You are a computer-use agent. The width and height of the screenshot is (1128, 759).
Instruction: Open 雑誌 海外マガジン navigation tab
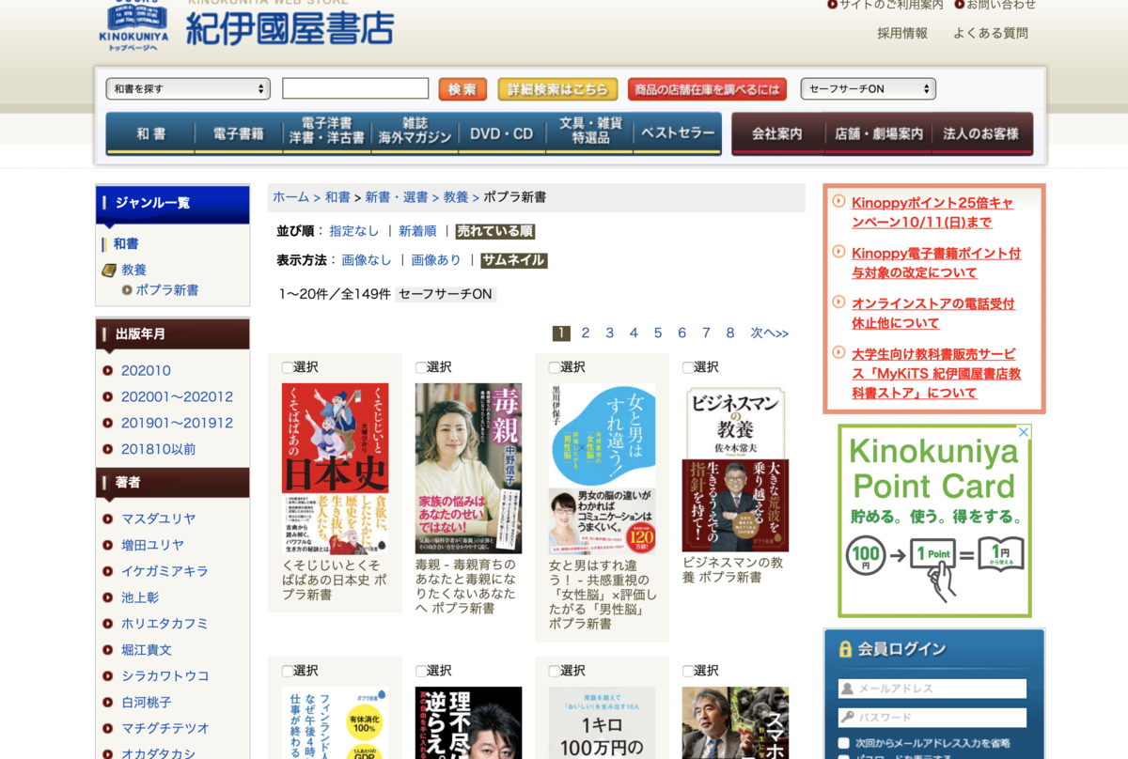click(x=415, y=133)
